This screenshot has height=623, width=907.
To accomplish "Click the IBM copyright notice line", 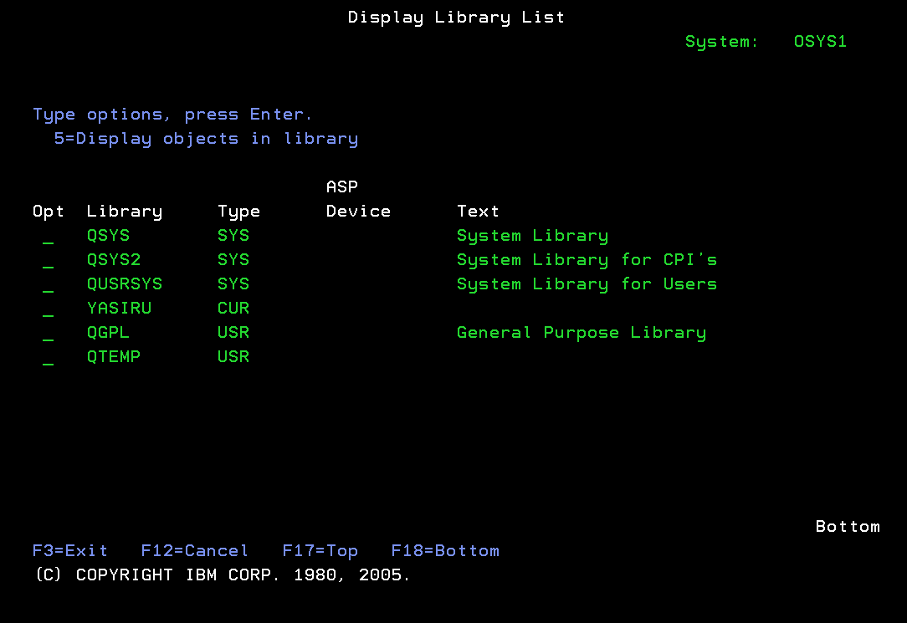I will 222,575.
